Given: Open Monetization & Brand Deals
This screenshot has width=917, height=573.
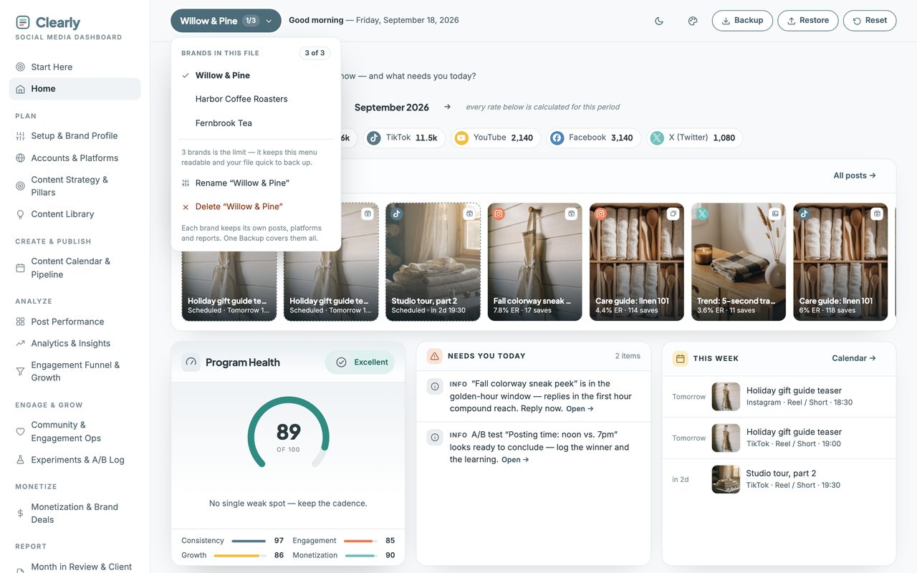Looking at the screenshot, I should (x=75, y=513).
